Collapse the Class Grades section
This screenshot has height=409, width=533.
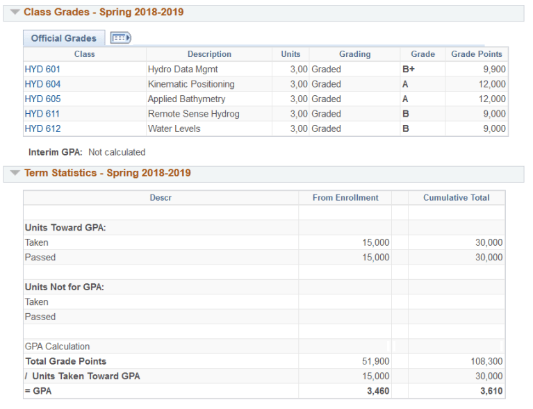tap(15, 12)
